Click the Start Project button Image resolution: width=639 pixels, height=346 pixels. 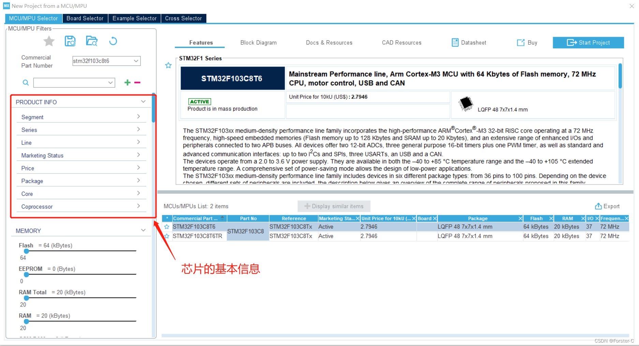tap(588, 42)
